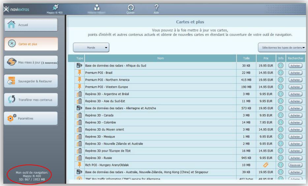Click free ticket icon for Rich POI Hungary
Viewport: 308px width, 186px height.
(x=266, y=165)
